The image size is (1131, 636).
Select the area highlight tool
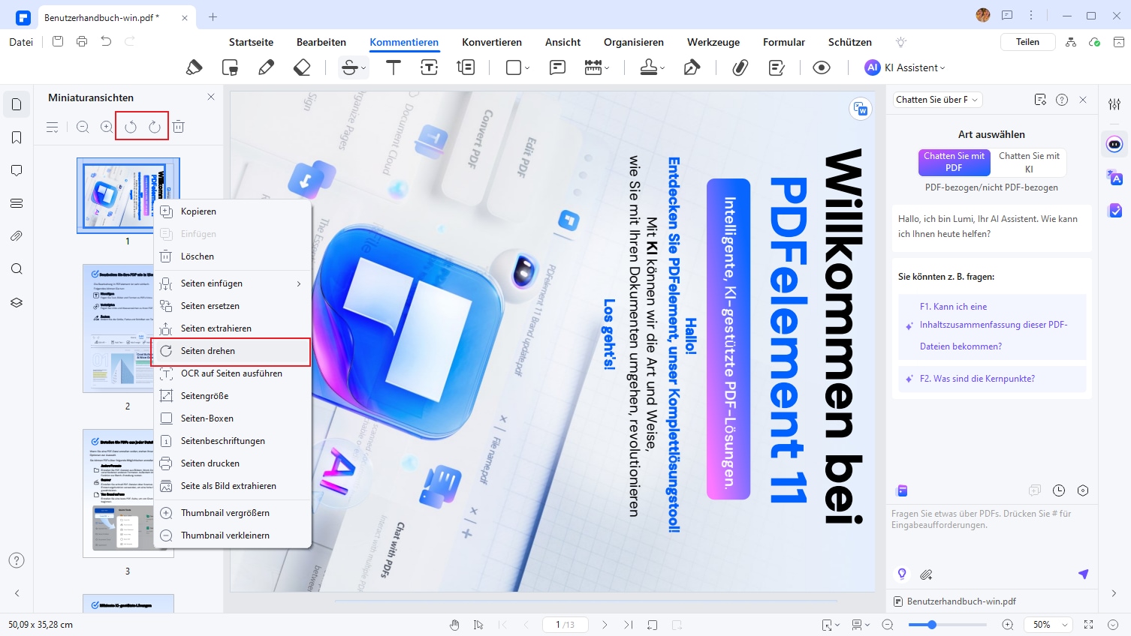(230, 67)
